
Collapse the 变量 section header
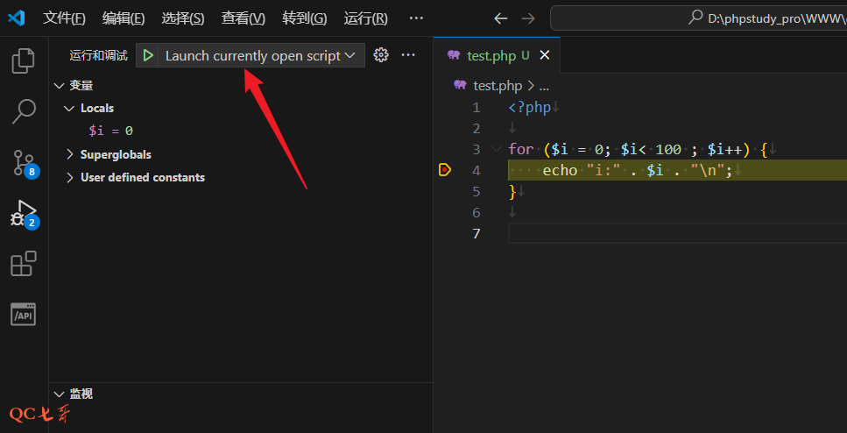pos(60,85)
